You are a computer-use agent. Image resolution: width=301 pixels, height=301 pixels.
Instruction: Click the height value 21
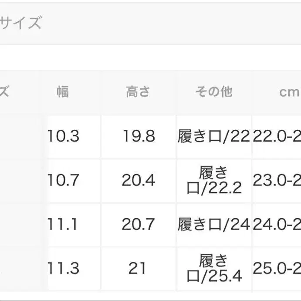pyautogui.click(x=138, y=268)
